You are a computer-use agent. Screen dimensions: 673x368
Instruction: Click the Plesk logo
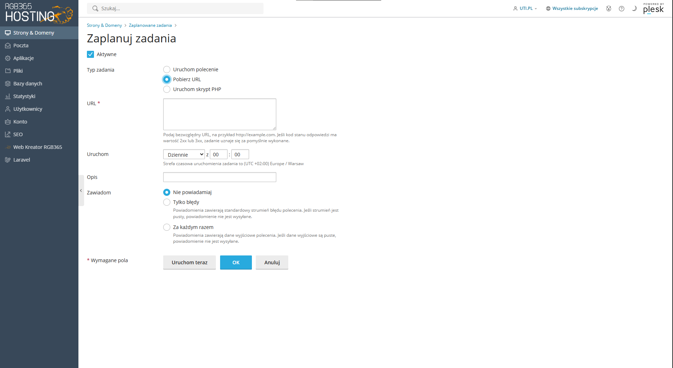click(x=654, y=9)
